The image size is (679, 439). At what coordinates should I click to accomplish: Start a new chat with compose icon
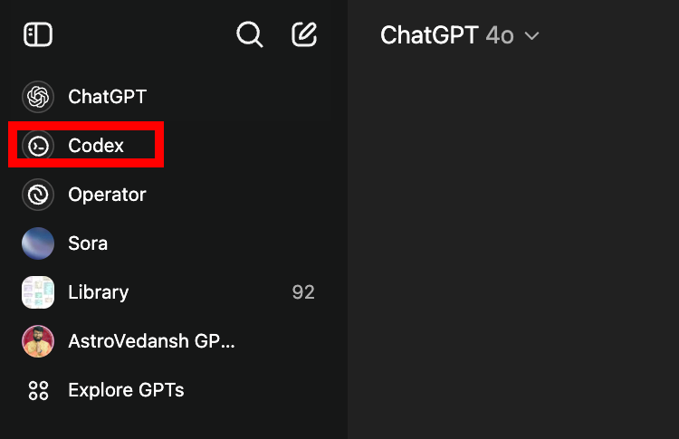[x=304, y=35]
